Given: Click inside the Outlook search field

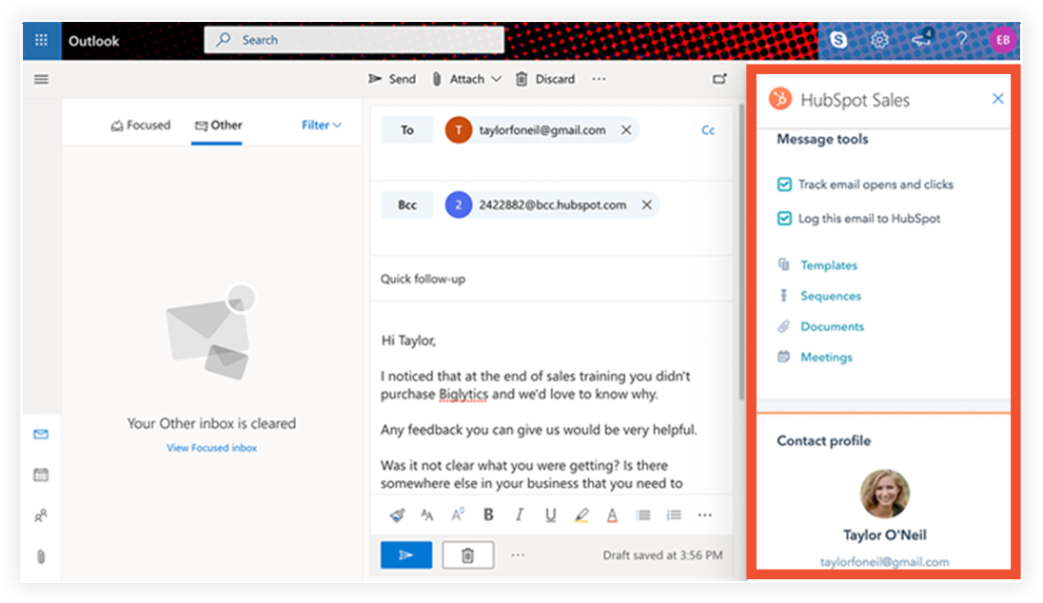Looking at the screenshot, I should click(x=355, y=40).
